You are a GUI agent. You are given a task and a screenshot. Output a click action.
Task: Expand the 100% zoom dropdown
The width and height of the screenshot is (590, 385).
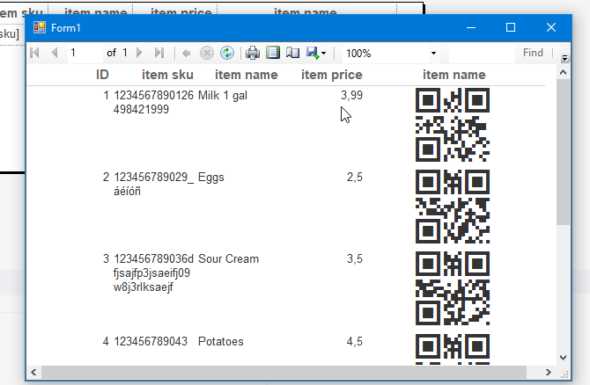pyautogui.click(x=433, y=54)
